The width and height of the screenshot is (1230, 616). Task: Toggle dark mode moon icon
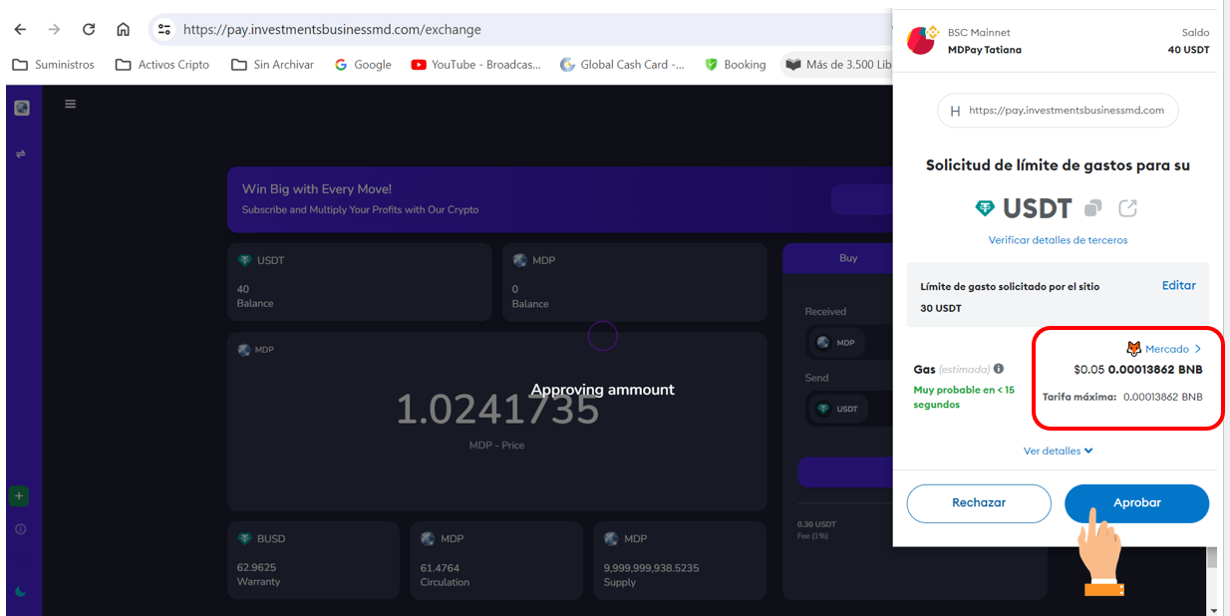coord(20,591)
